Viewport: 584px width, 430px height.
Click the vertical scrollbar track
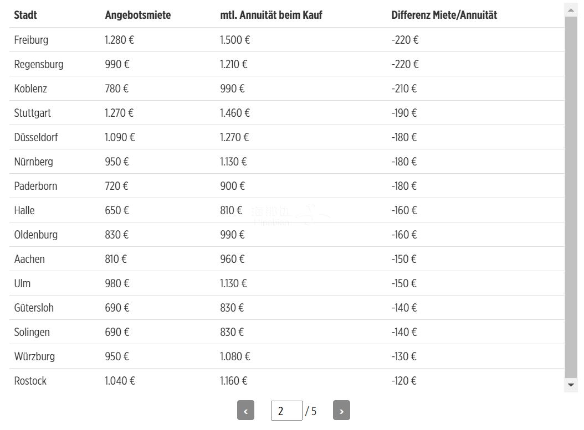point(571,197)
